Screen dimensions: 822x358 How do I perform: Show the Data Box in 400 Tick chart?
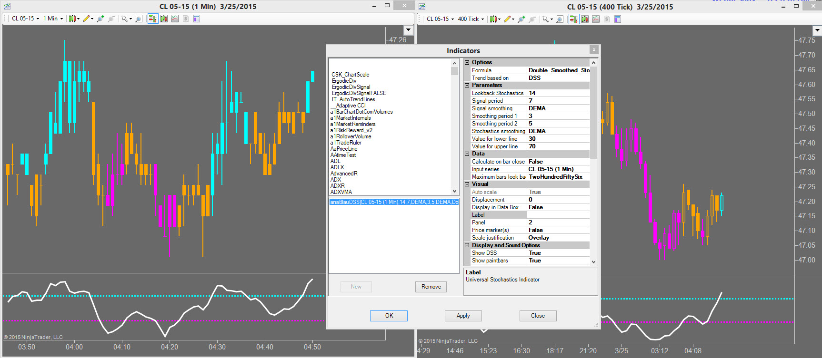coord(560,19)
